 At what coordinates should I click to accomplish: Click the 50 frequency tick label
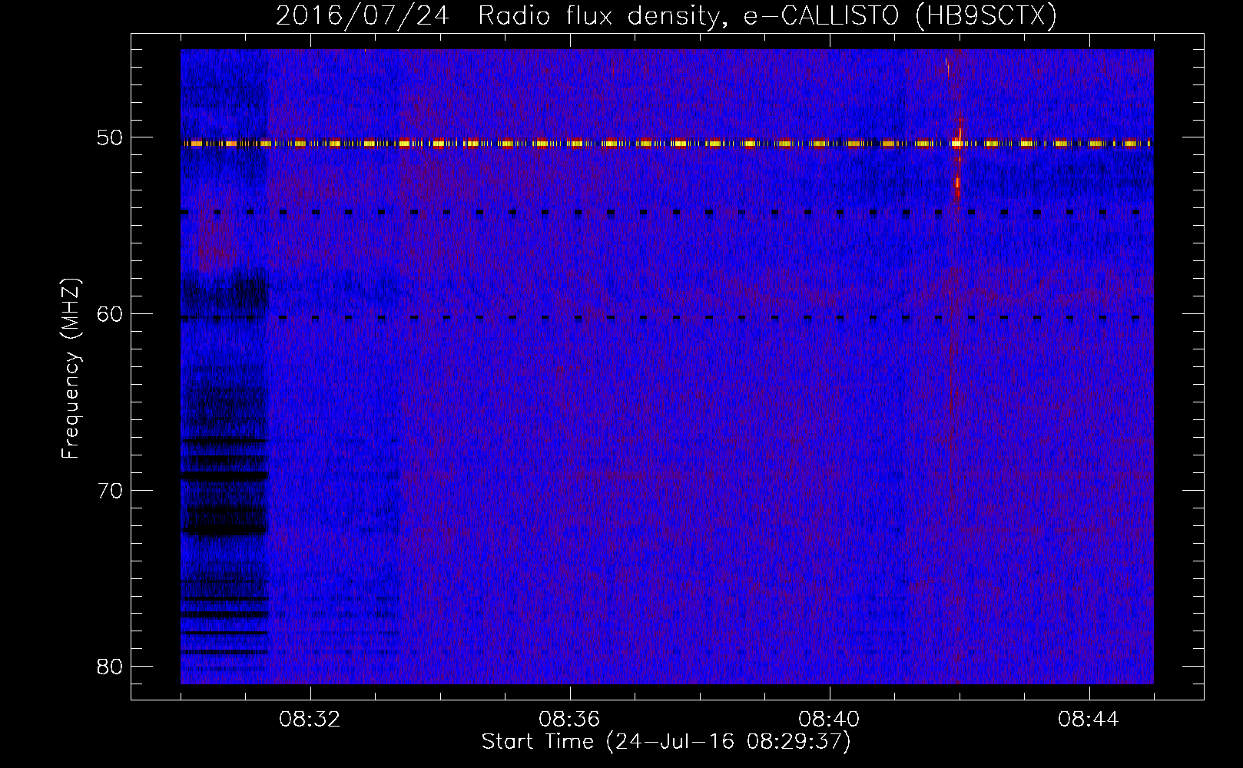click(x=110, y=137)
